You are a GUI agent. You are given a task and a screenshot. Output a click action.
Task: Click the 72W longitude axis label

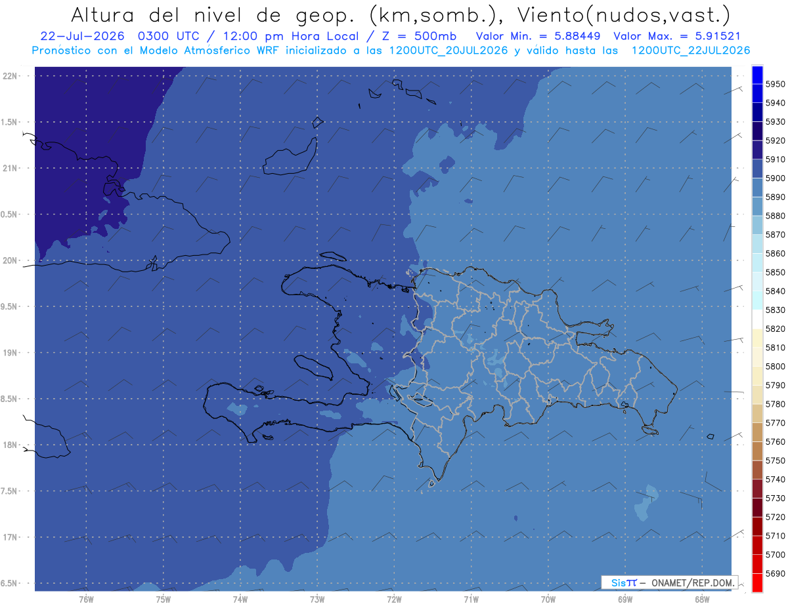pyautogui.click(x=394, y=599)
